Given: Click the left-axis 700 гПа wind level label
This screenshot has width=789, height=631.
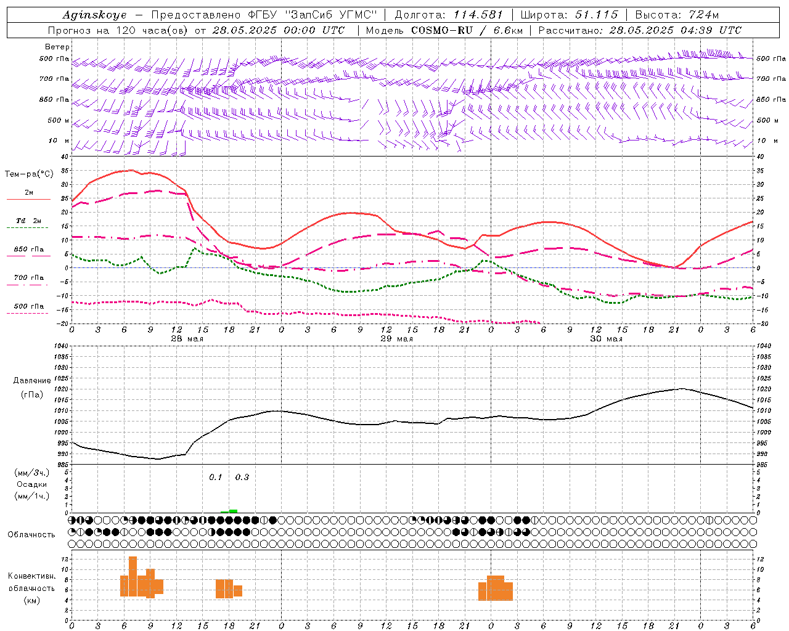Looking at the screenshot, I should [x=54, y=79].
